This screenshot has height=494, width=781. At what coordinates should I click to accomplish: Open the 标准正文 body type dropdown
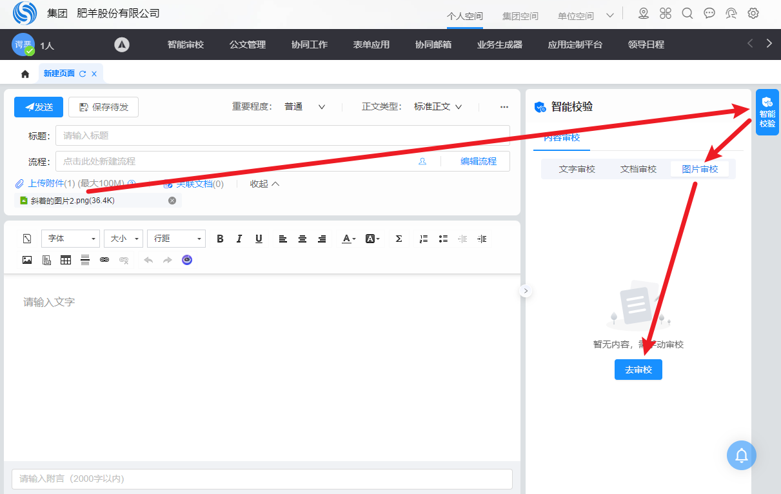pyautogui.click(x=438, y=107)
